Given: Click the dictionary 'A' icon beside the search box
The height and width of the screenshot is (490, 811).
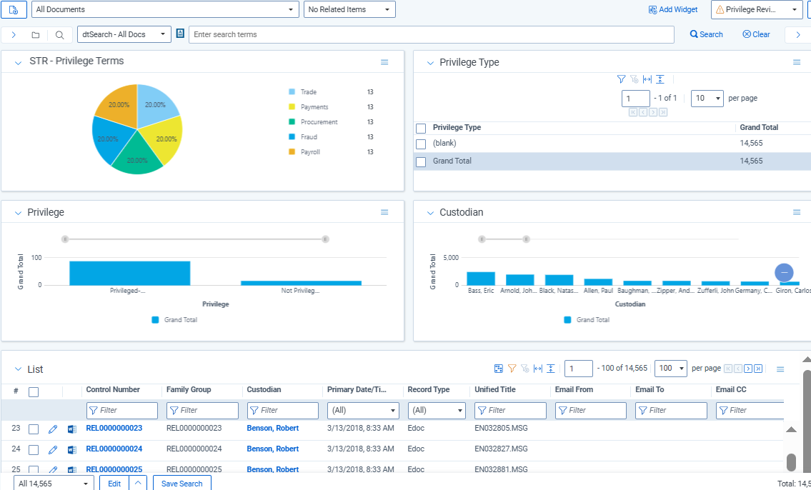Looking at the screenshot, I should pyautogui.click(x=180, y=34).
